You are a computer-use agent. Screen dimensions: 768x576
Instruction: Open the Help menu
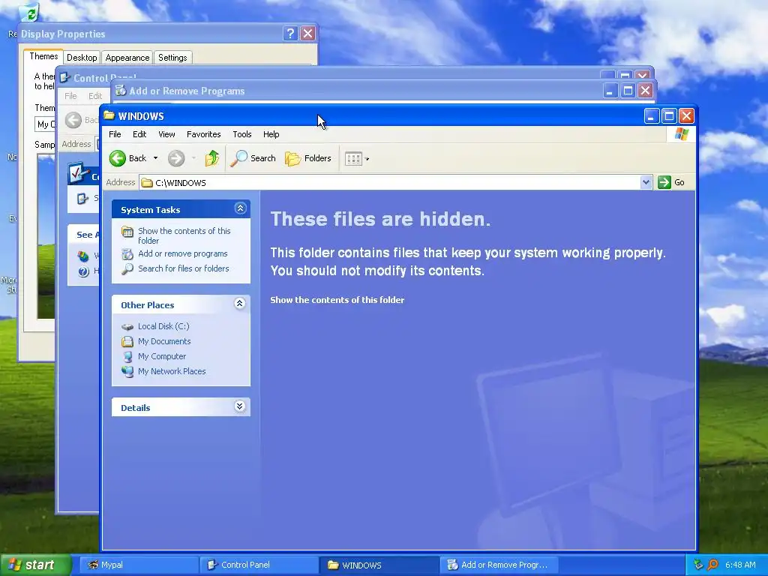pos(271,134)
